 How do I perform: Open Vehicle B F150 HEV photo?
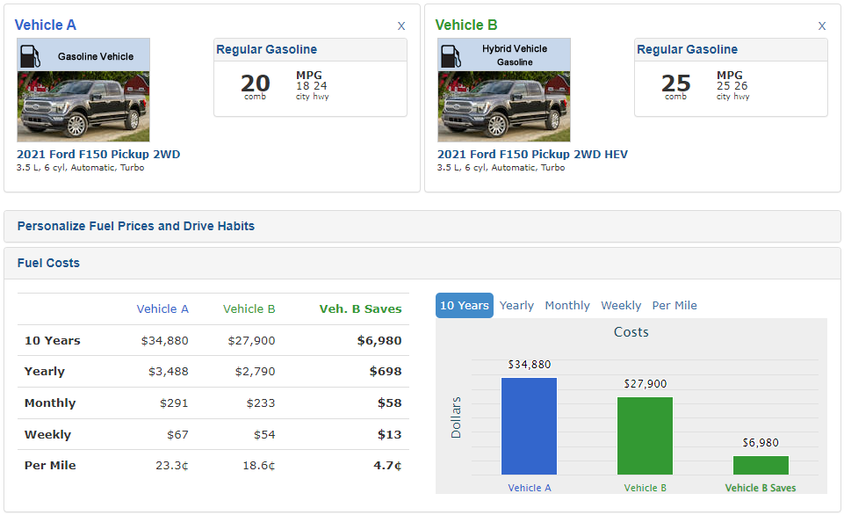coord(503,106)
